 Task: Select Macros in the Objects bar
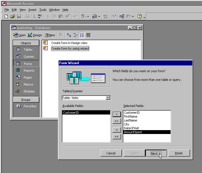click(x=26, y=84)
